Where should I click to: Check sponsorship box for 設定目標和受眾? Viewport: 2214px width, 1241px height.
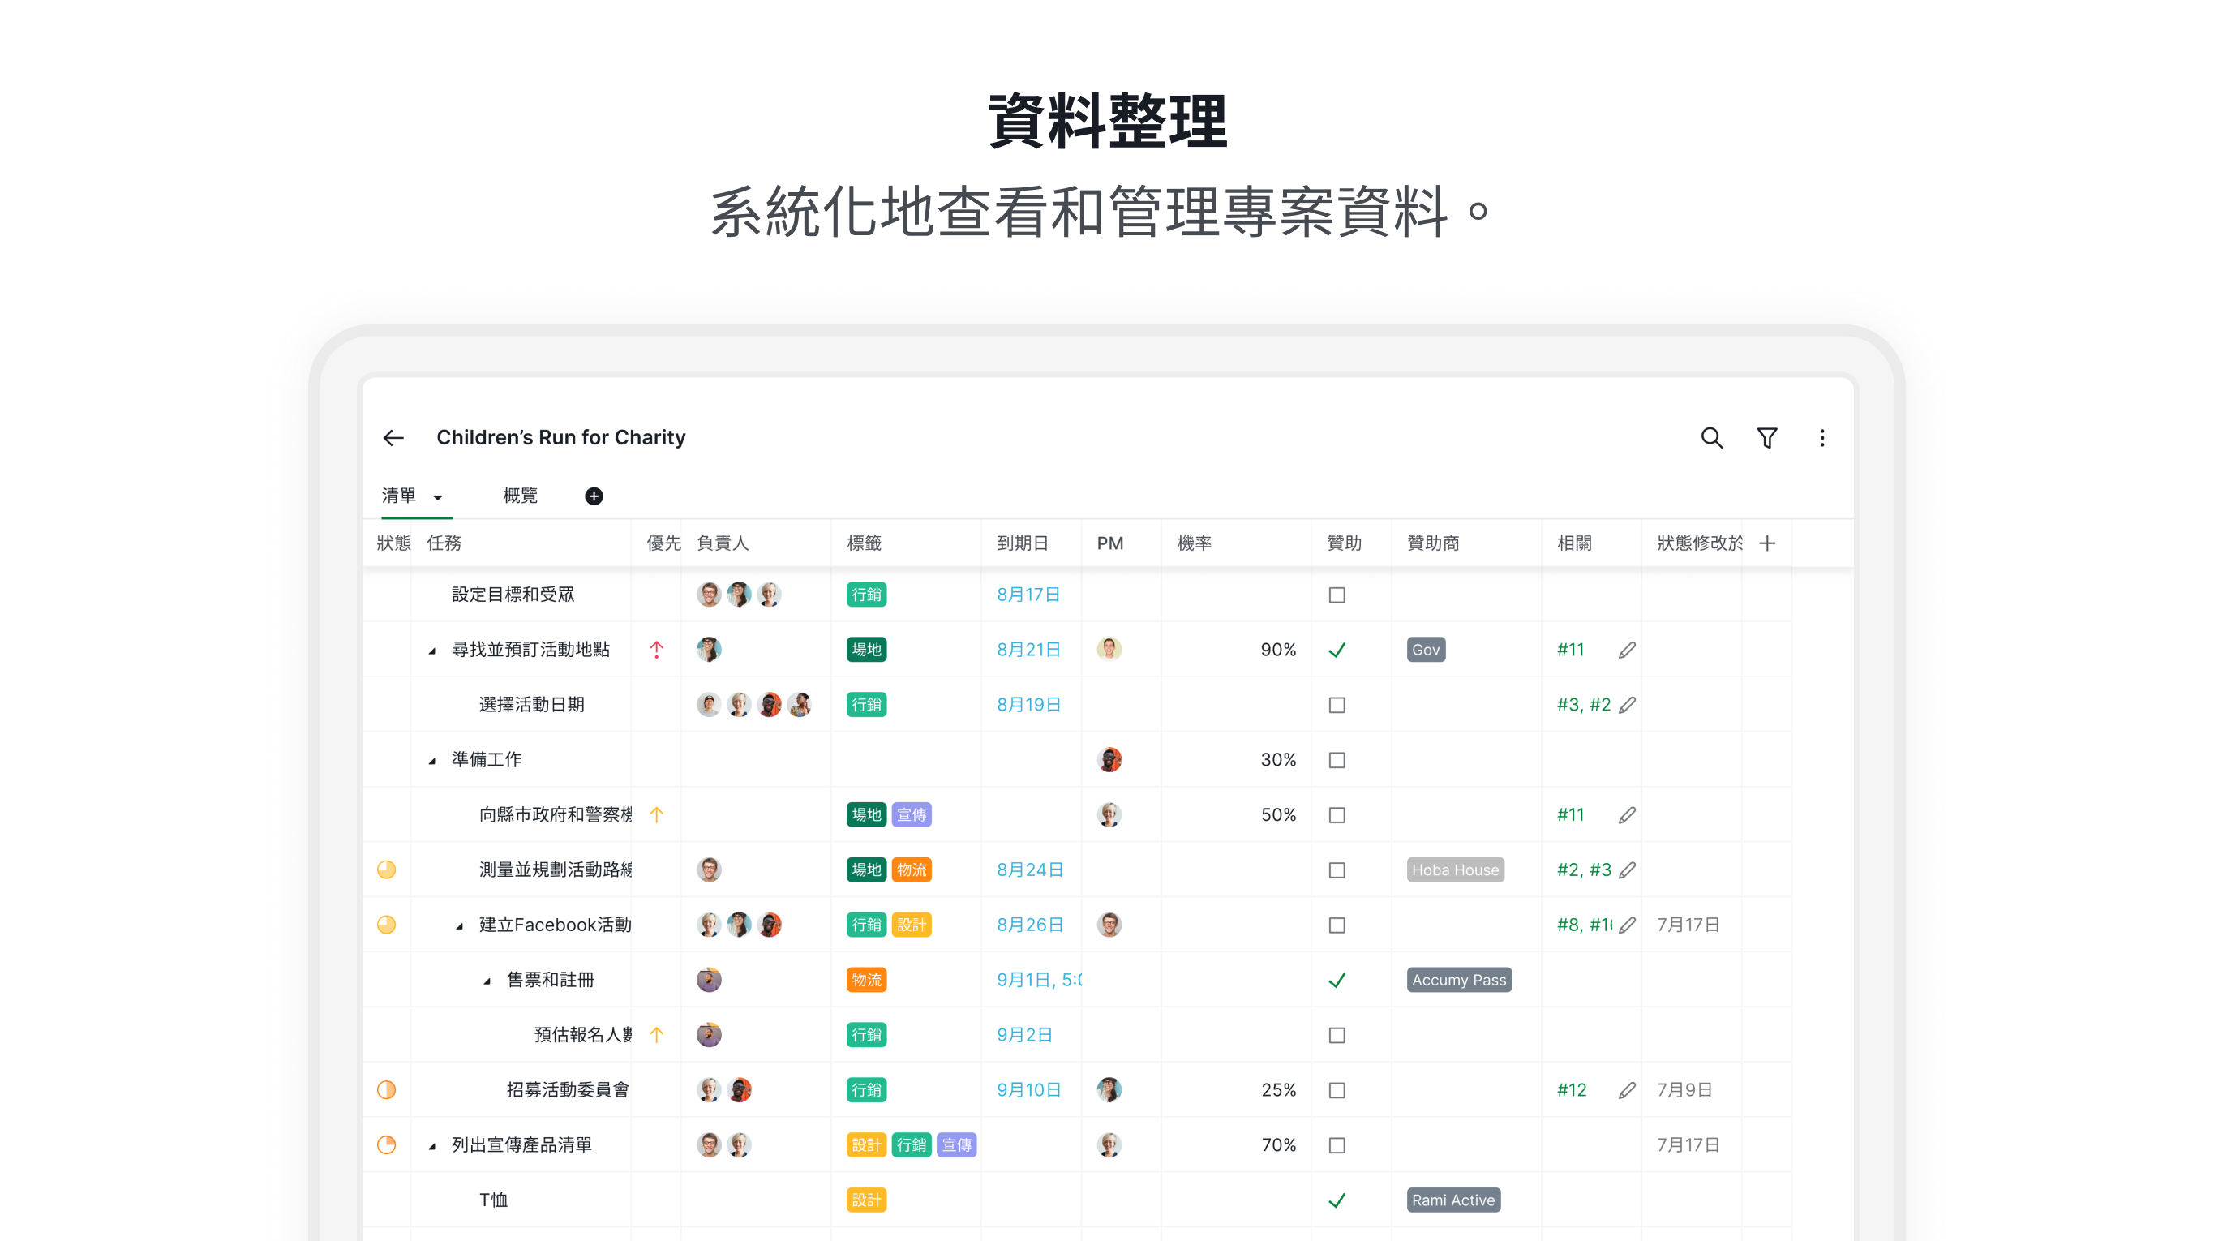coord(1337,595)
